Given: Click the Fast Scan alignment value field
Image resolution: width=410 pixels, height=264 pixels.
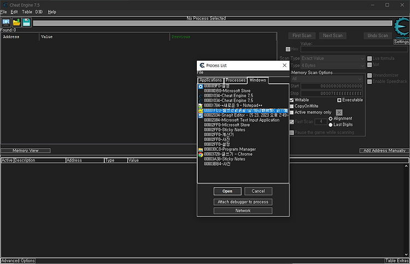Looking at the screenshot, I should (x=321, y=121).
